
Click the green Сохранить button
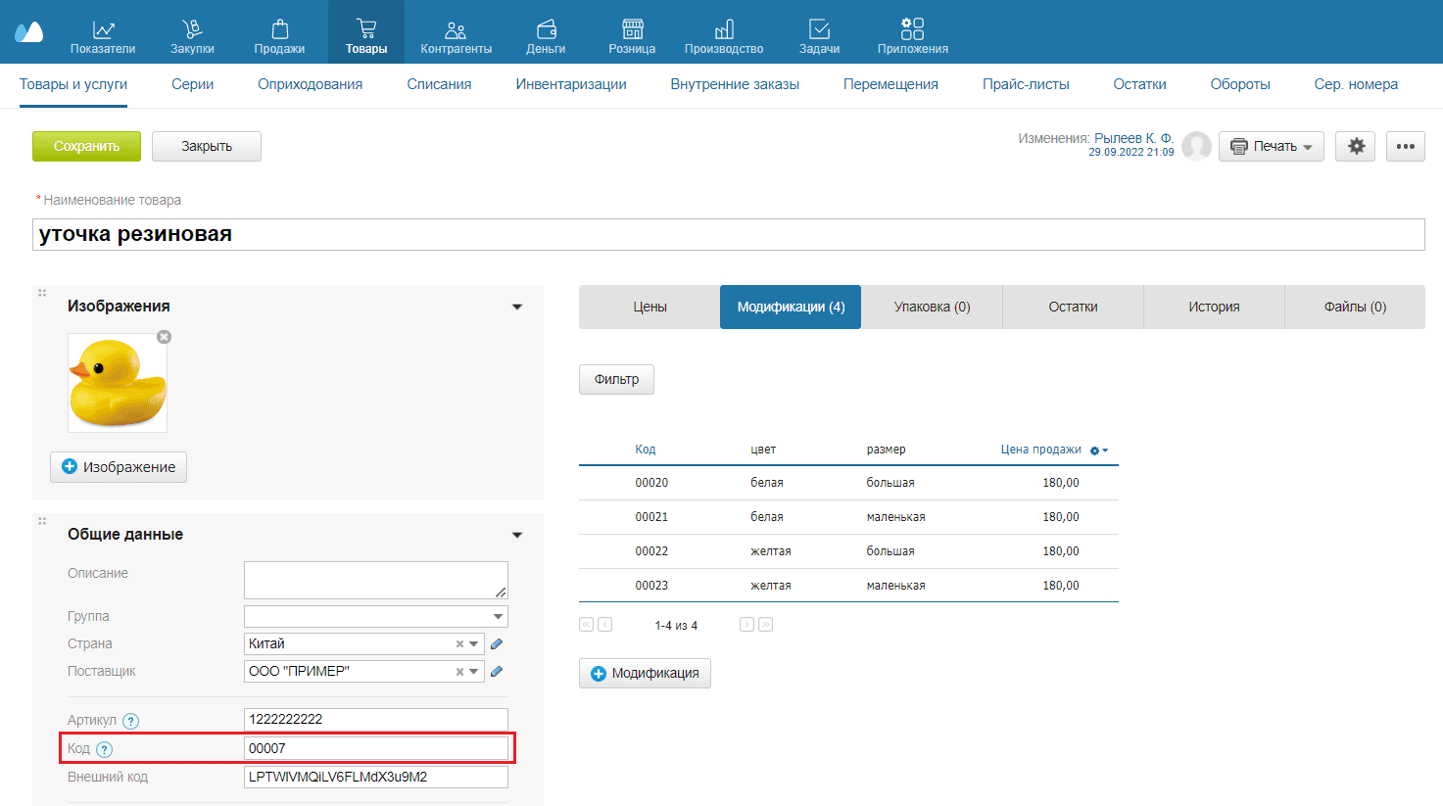click(86, 146)
